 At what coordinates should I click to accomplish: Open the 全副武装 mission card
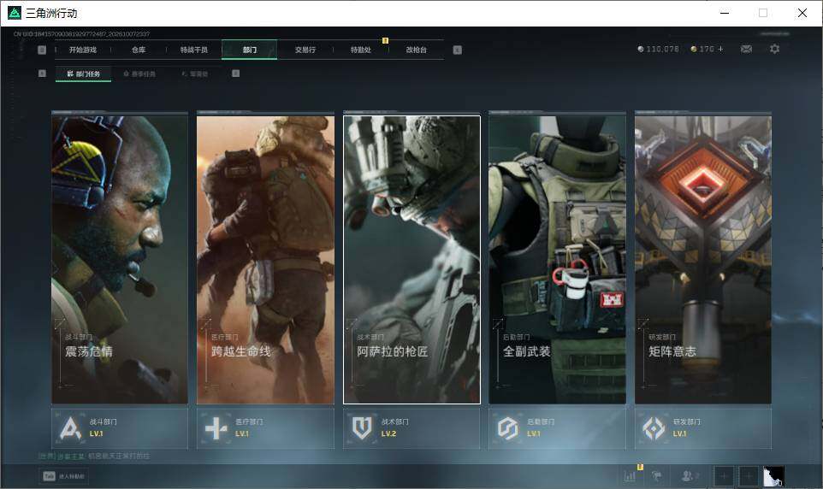(x=557, y=260)
